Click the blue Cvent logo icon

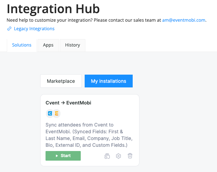coord(50,114)
